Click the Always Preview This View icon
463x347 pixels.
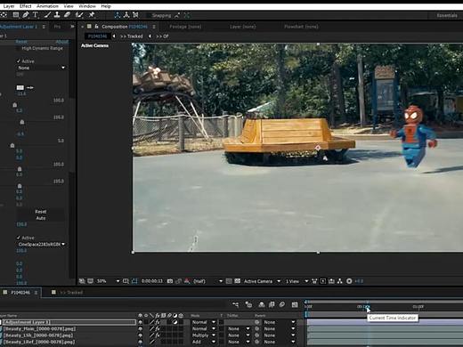(x=82, y=281)
